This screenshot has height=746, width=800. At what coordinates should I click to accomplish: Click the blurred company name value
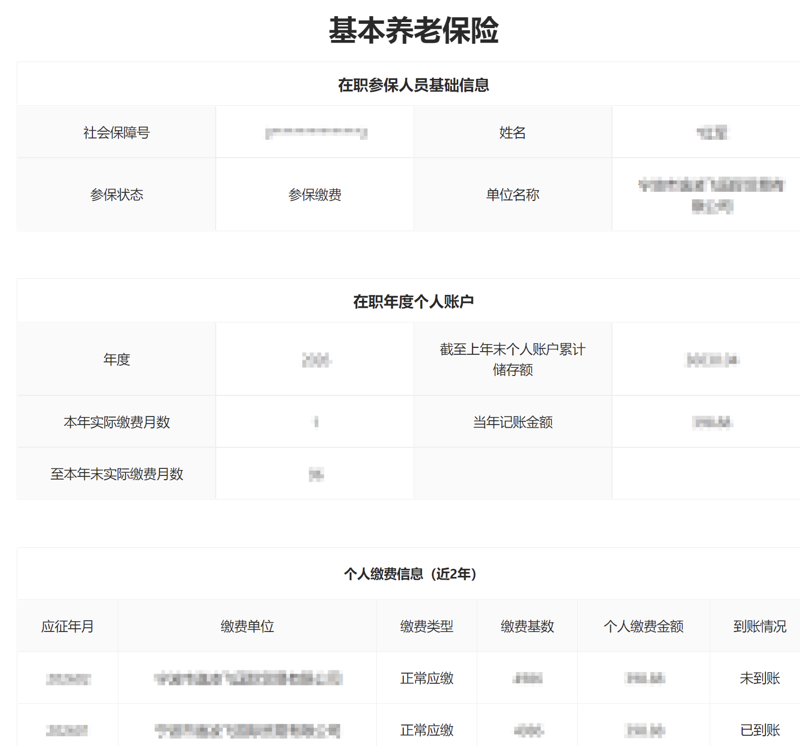705,194
